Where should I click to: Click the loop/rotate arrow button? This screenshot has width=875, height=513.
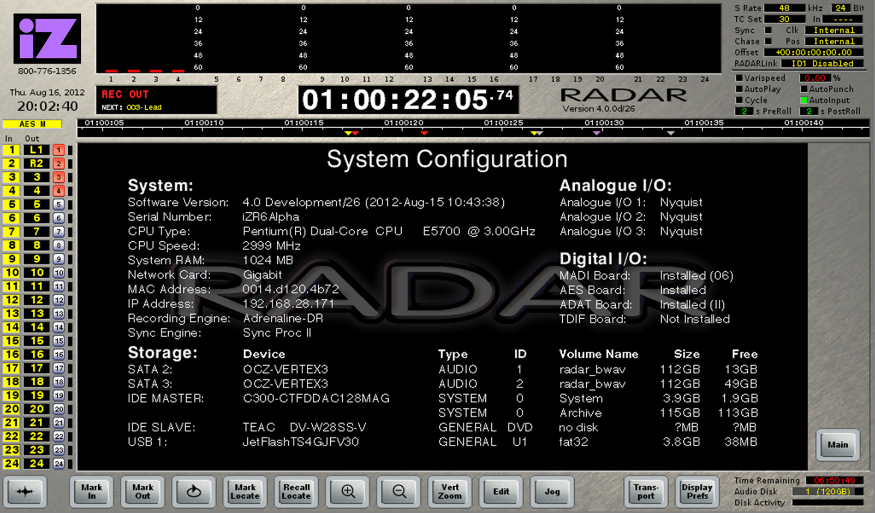(194, 492)
